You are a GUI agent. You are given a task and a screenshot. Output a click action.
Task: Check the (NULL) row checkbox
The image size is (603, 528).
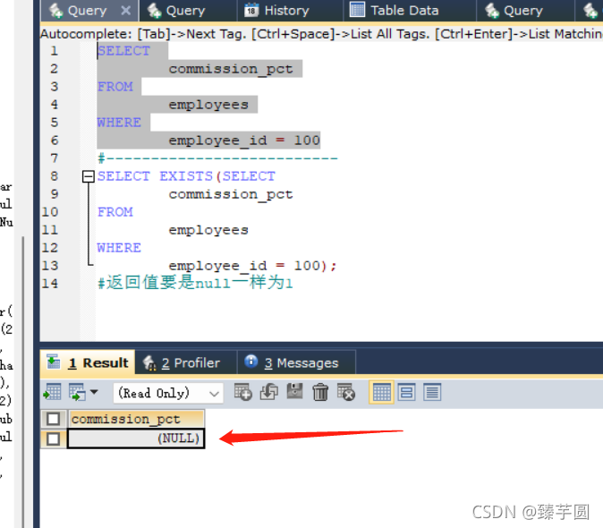[x=53, y=439]
